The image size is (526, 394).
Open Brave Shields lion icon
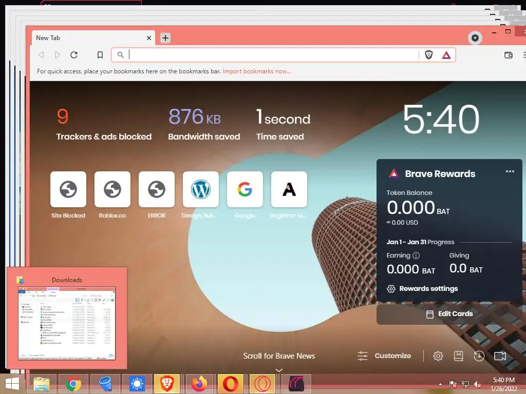click(429, 55)
